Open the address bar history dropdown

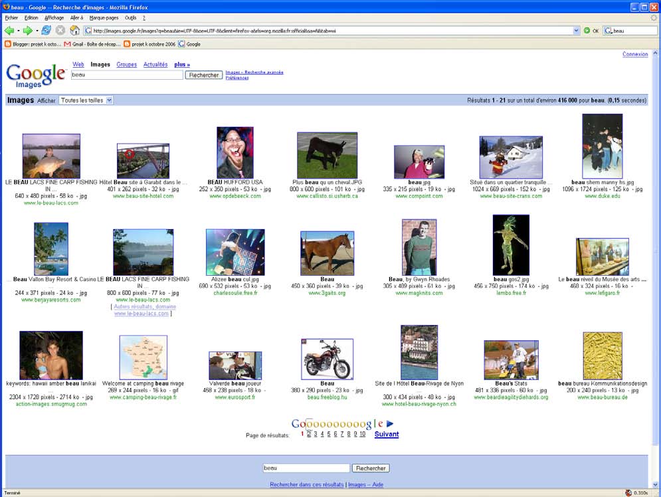tap(576, 31)
